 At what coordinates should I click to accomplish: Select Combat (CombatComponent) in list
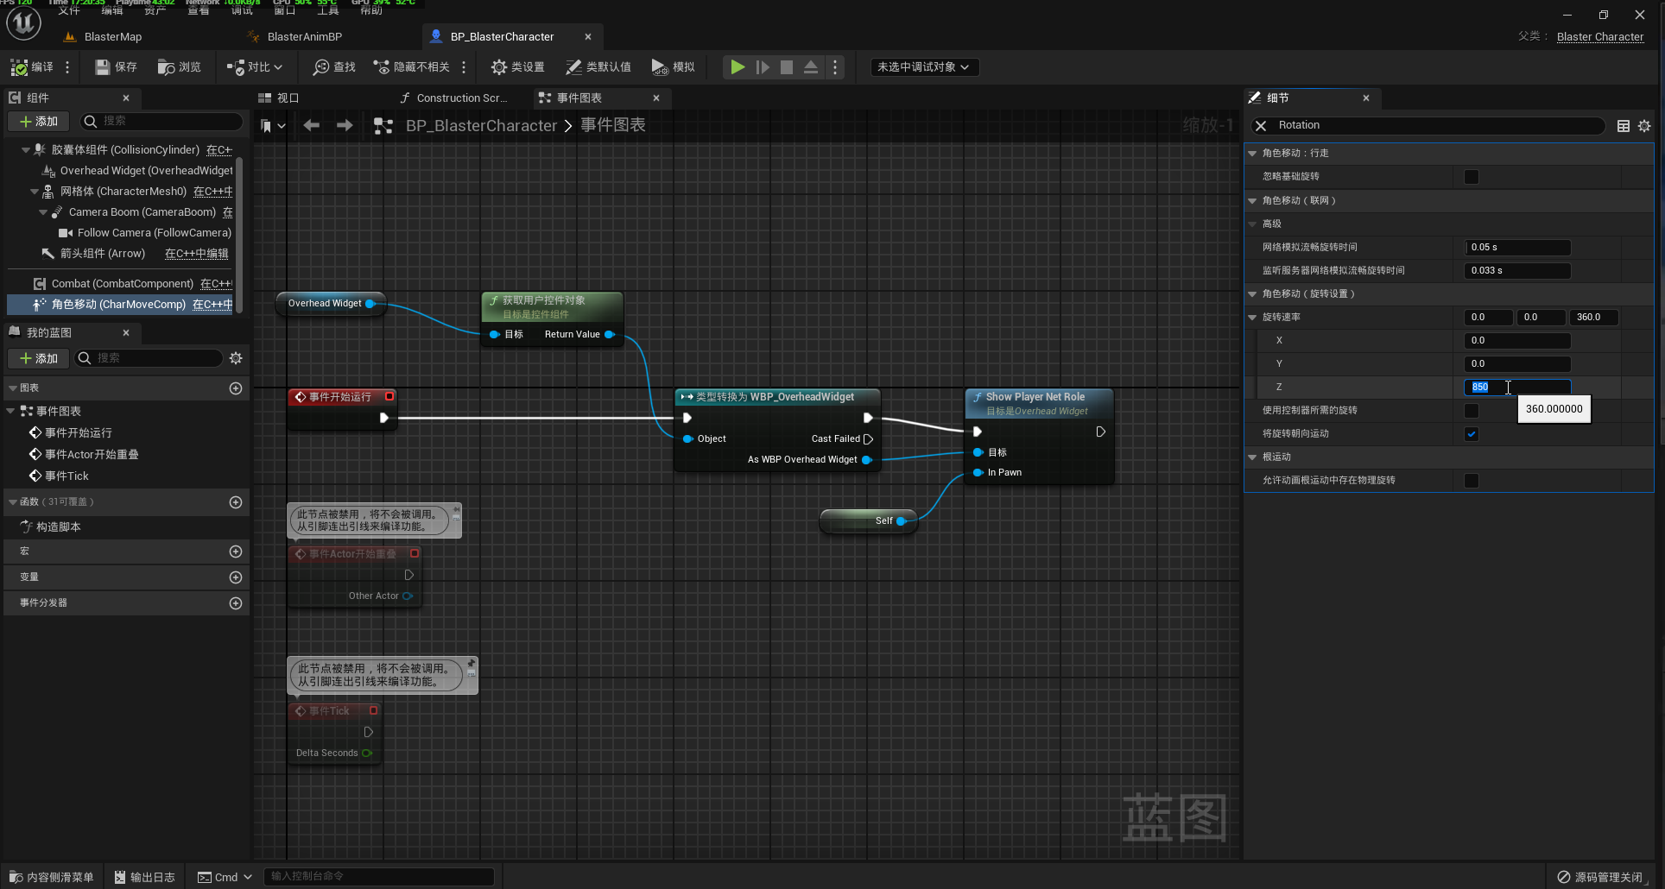point(122,284)
